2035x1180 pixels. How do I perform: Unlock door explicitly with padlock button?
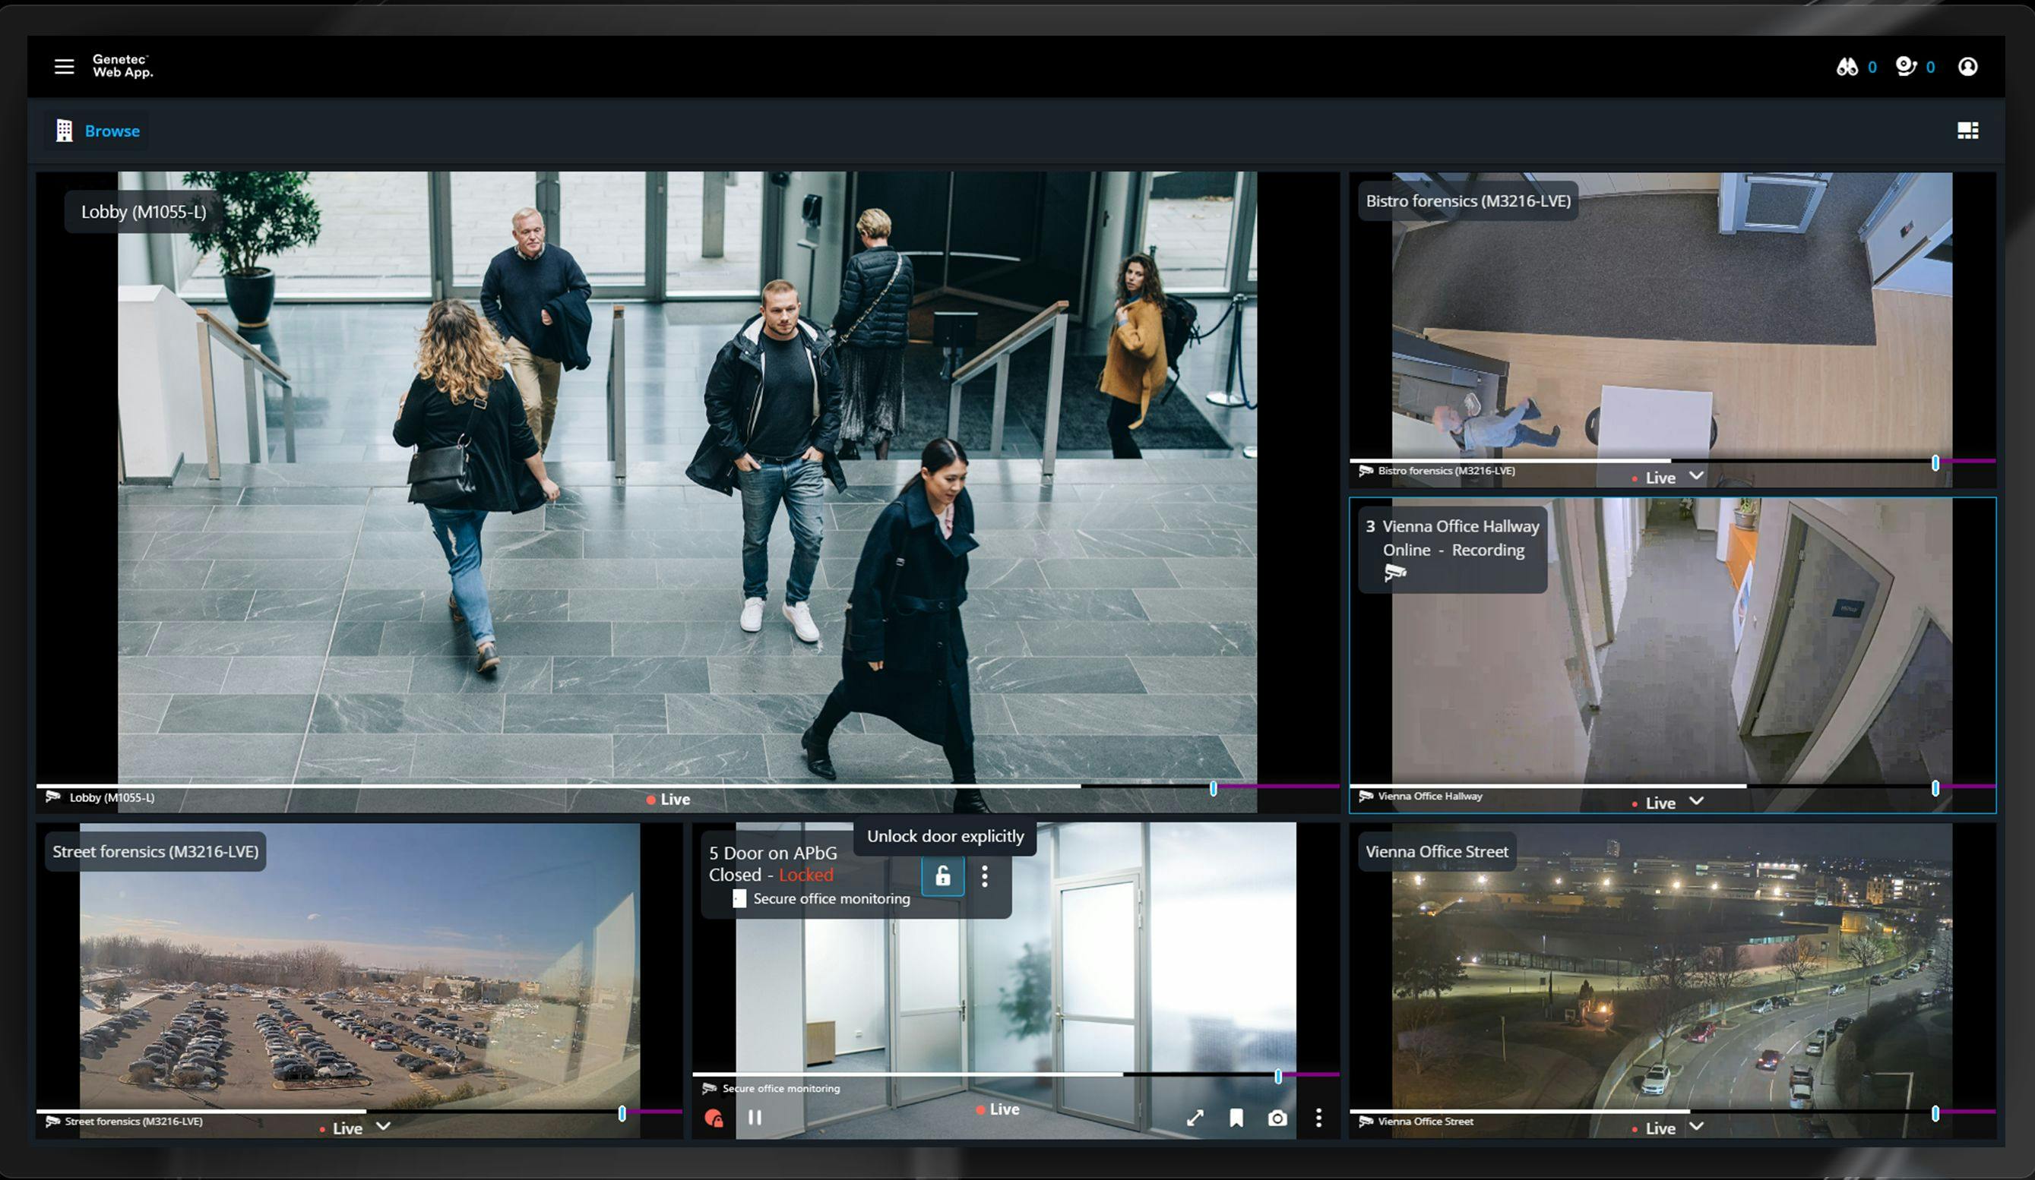tap(942, 876)
